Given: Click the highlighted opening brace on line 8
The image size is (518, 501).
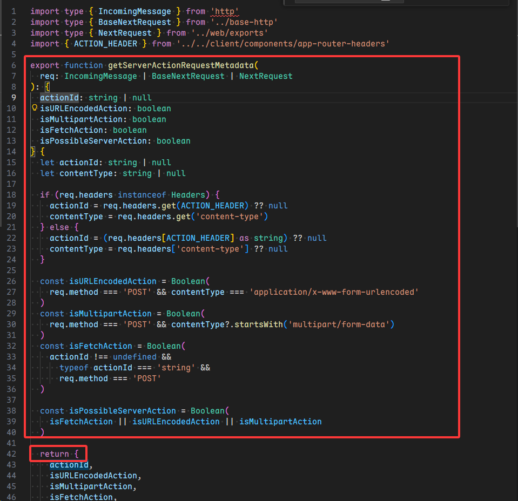Looking at the screenshot, I should pyautogui.click(x=48, y=87).
